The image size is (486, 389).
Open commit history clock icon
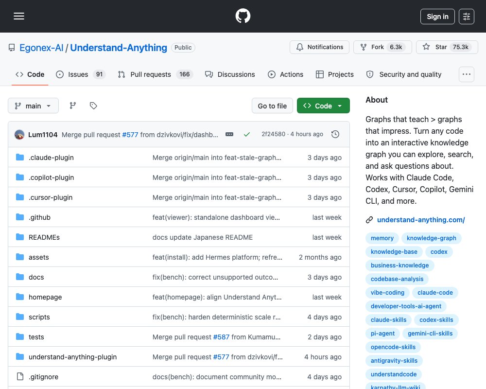click(335, 134)
